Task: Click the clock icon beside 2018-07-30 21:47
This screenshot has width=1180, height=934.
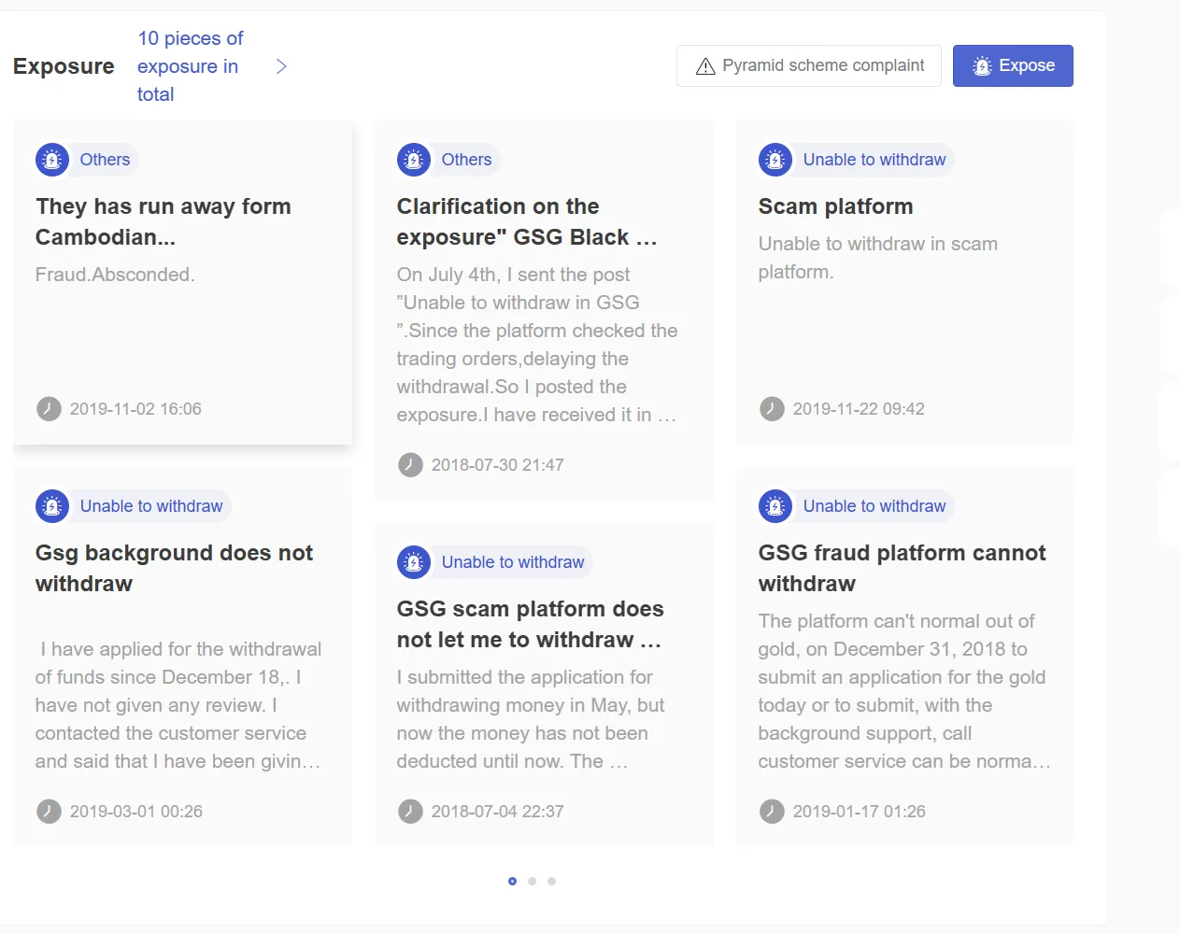Action: [x=410, y=465]
